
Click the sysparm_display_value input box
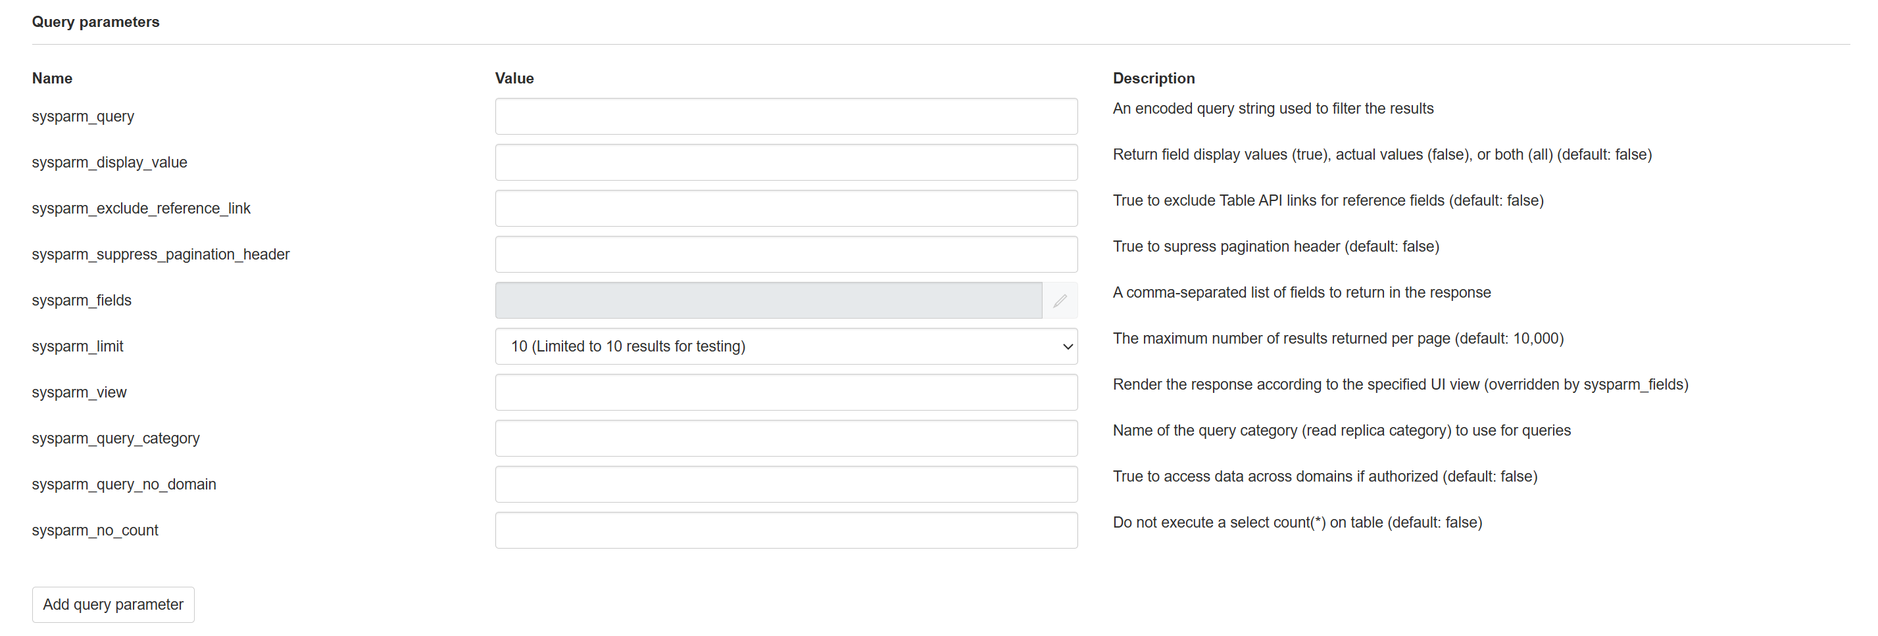(x=785, y=162)
